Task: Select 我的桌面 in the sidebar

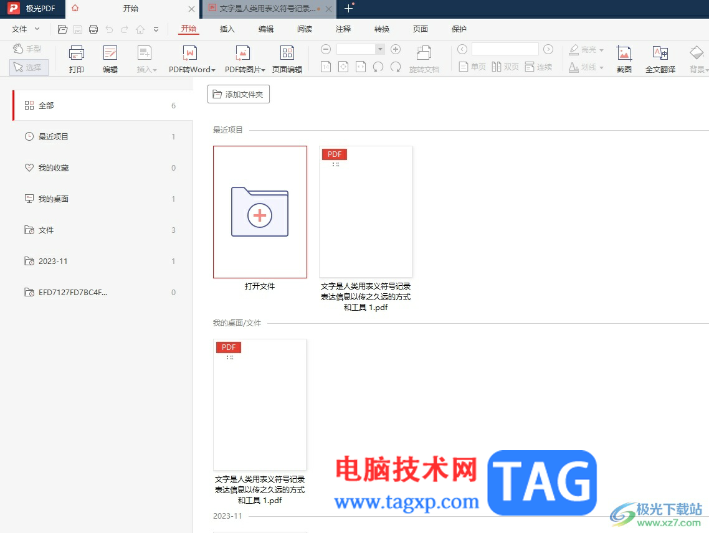Action: (x=103, y=199)
